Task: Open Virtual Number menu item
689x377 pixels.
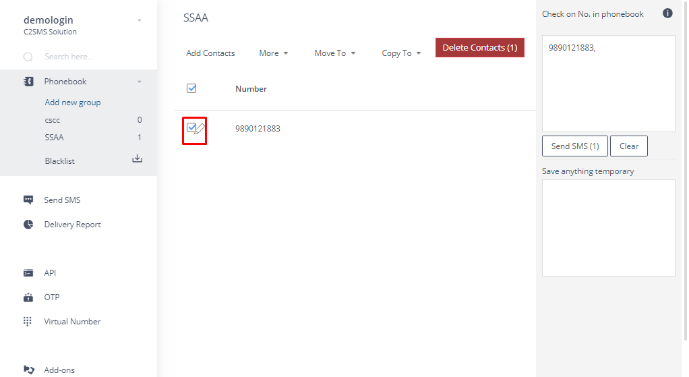Action: click(72, 322)
